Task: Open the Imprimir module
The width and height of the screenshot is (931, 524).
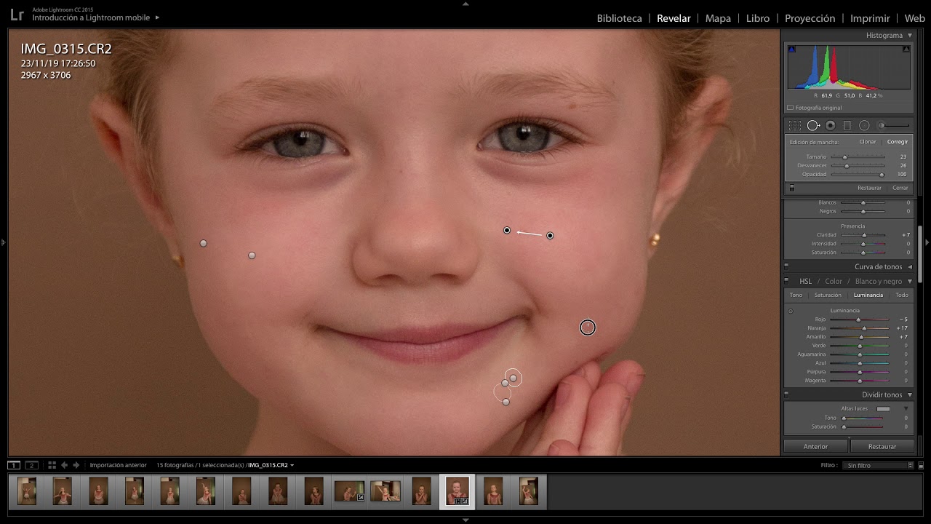Action: (x=870, y=18)
